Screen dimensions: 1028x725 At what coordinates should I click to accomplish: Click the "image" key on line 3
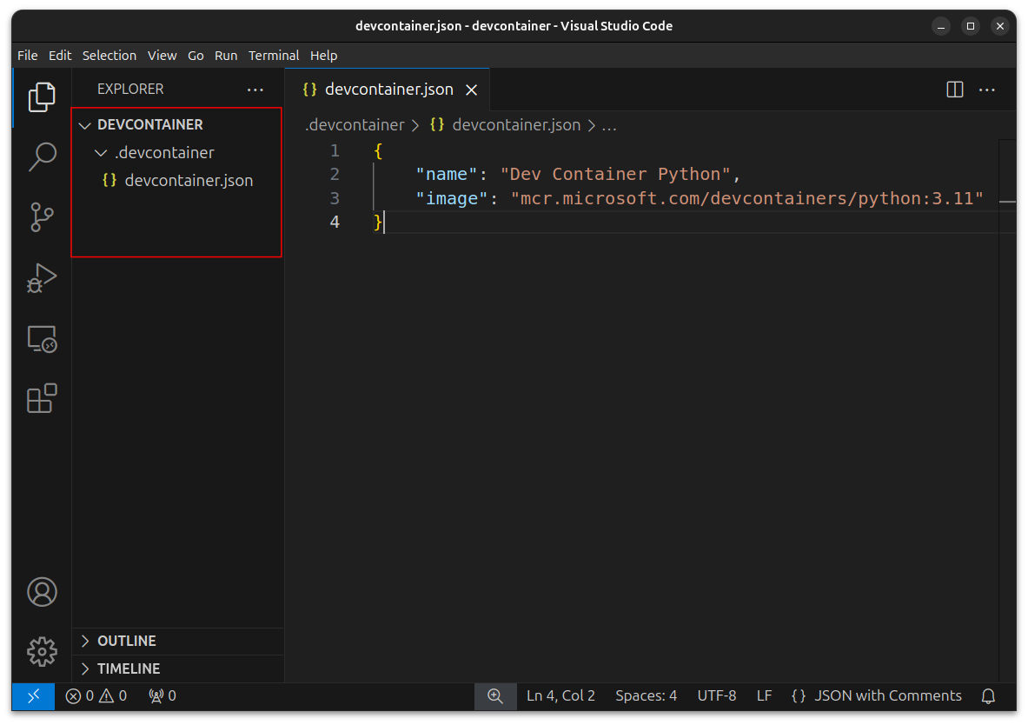point(452,199)
